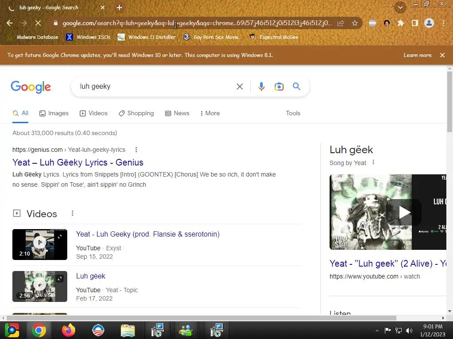Click the share page icon in the address bar

pyautogui.click(x=341, y=23)
